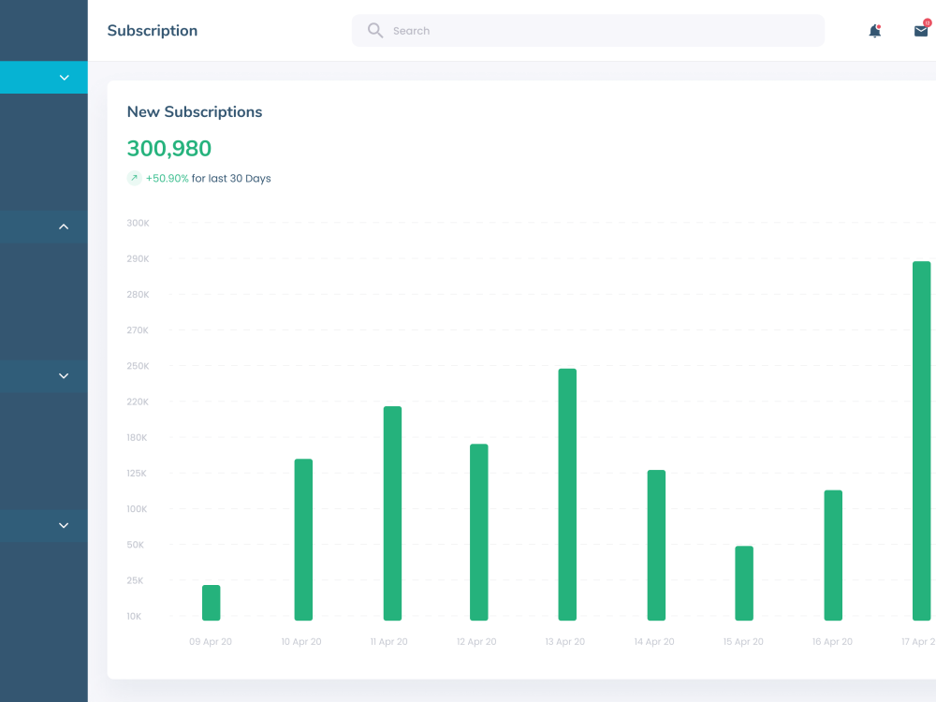Select the tallest 13 Apr 20 bar

(567, 494)
